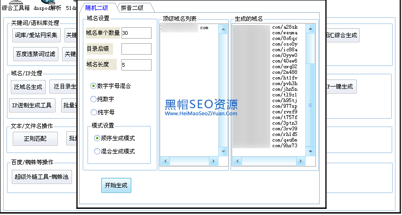Screen dimensions: 402x215
Task: Choose the 纯数字 radio option
Action: pos(94,99)
